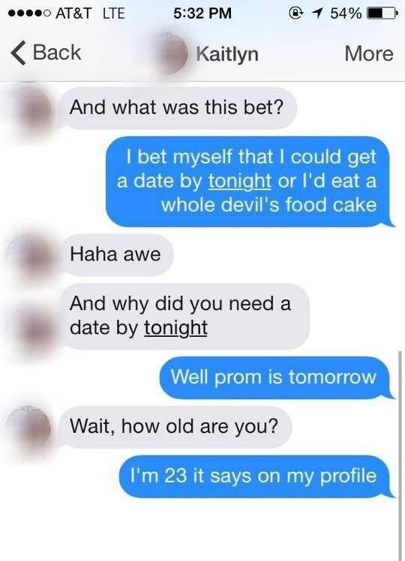Screen dimensions: 405x561
Task: Tap the rotation lock status icon
Action: click(295, 13)
